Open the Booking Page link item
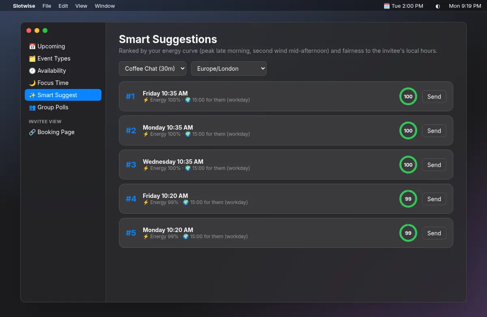The width and height of the screenshot is (487, 317). pos(63,132)
